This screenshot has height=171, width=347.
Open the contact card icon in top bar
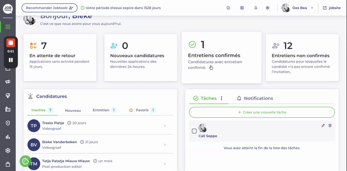(x=242, y=8)
